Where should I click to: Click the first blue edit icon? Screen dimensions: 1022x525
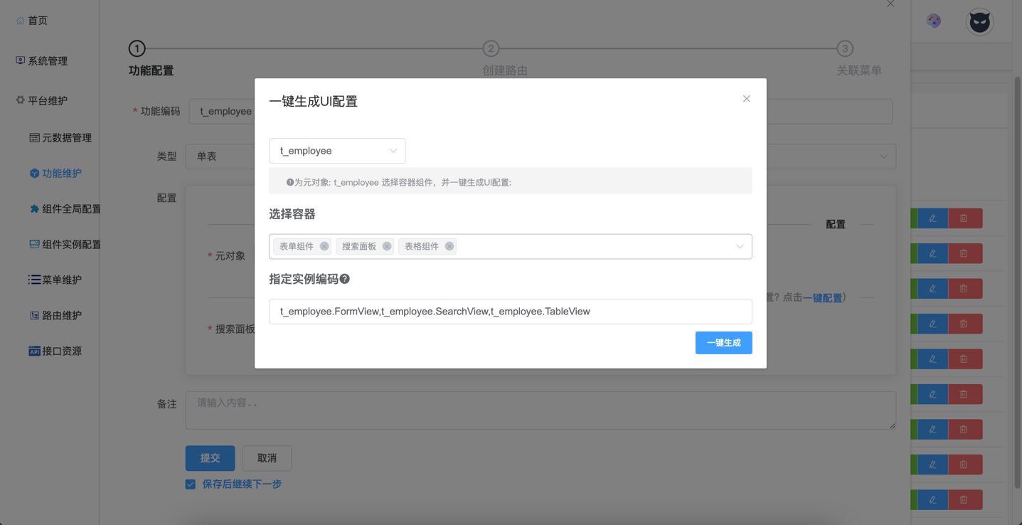(932, 218)
